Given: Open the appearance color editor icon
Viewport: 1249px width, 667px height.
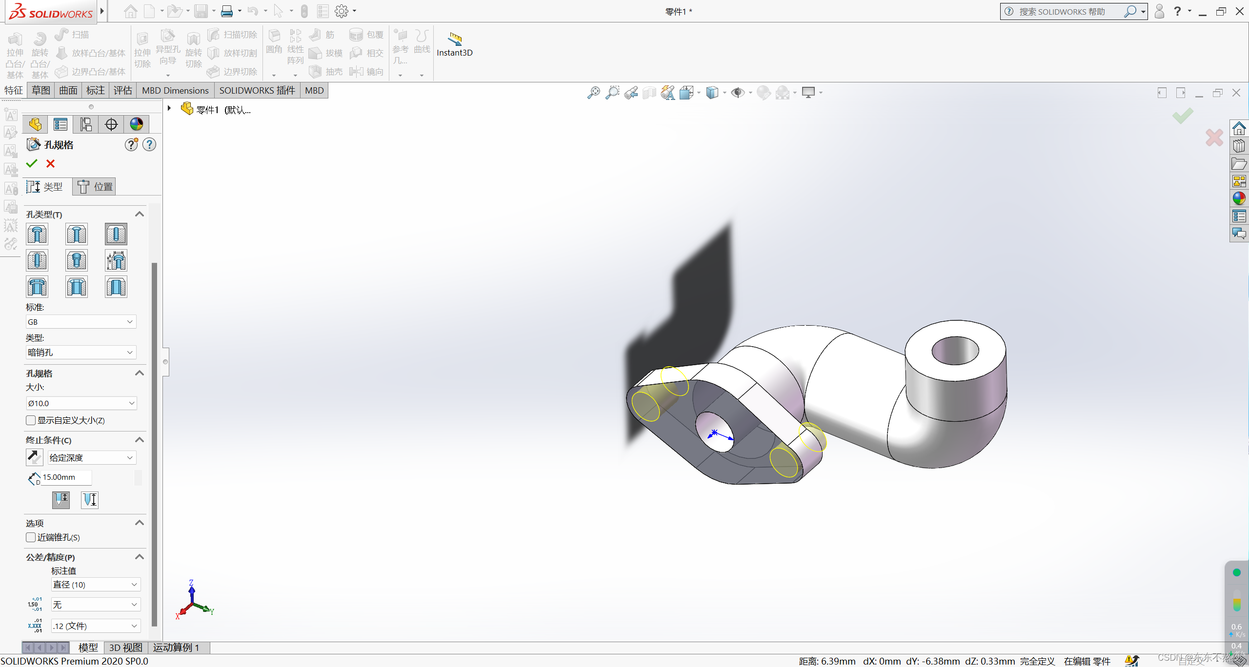Looking at the screenshot, I should pos(137,124).
